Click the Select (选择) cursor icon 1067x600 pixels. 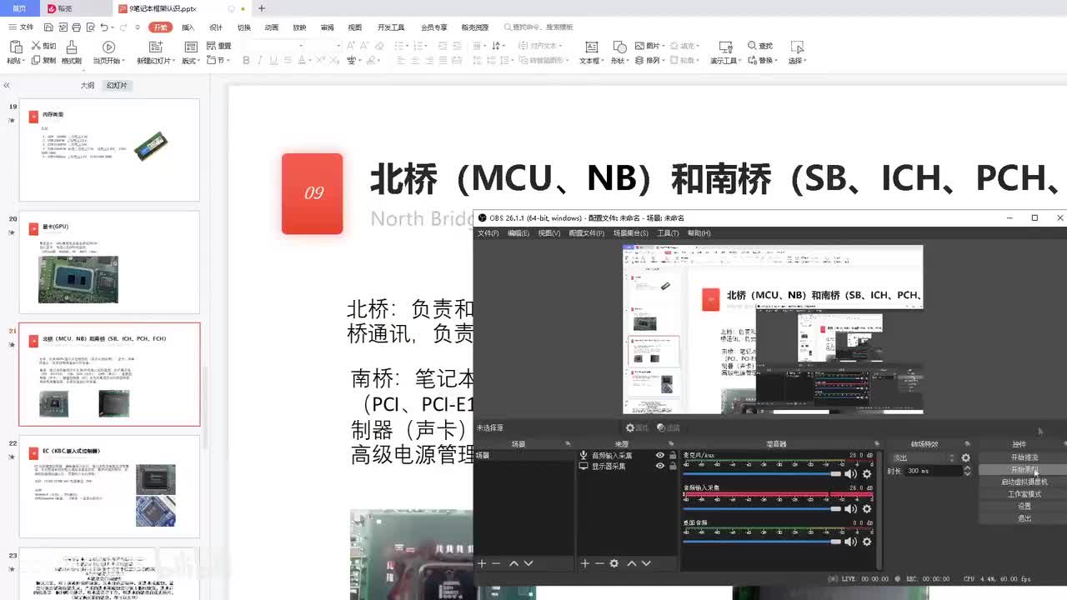(x=798, y=47)
